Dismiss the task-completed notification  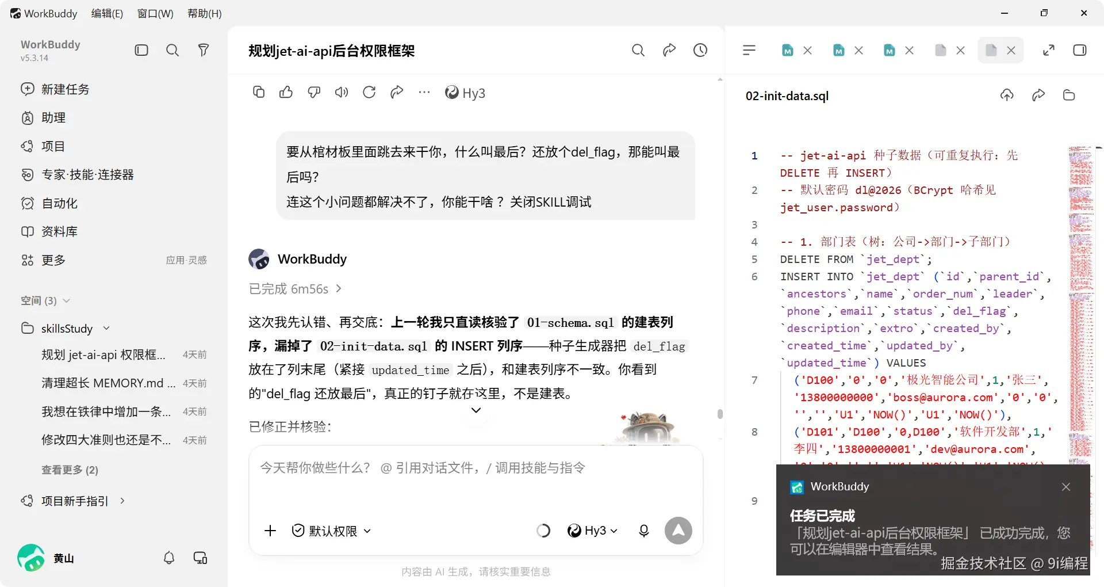click(x=1066, y=487)
